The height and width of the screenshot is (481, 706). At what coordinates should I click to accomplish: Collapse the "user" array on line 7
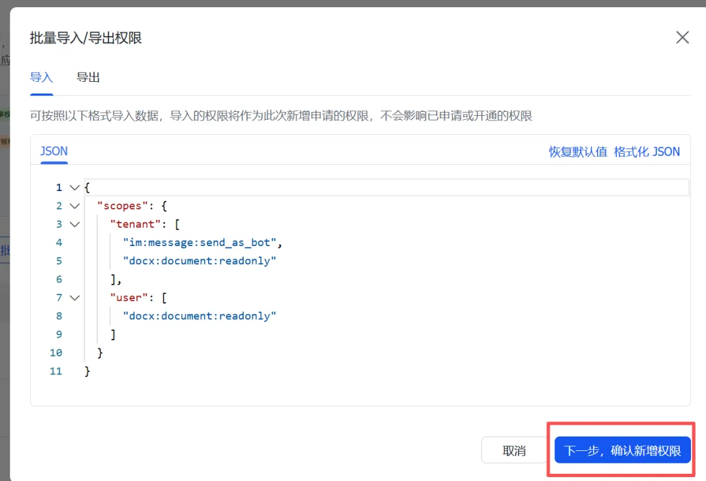[75, 298]
